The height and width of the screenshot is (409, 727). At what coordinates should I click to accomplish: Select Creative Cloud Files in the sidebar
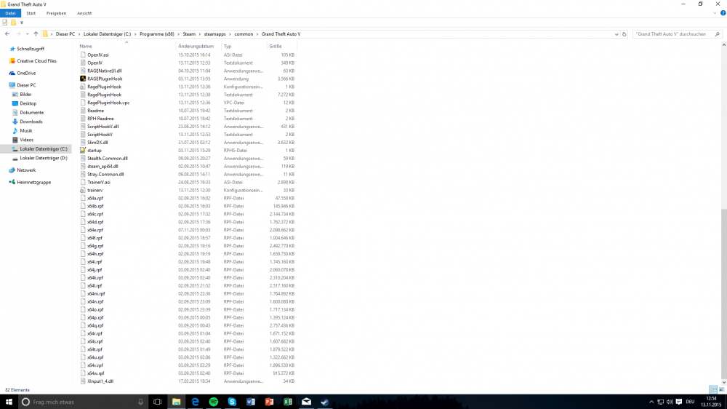click(x=36, y=61)
